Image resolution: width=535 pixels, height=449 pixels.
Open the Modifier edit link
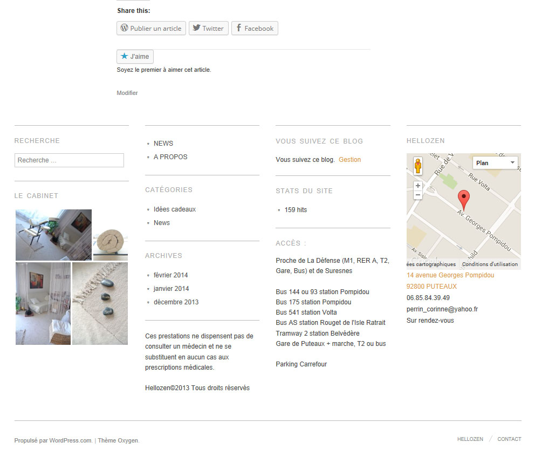(x=127, y=93)
